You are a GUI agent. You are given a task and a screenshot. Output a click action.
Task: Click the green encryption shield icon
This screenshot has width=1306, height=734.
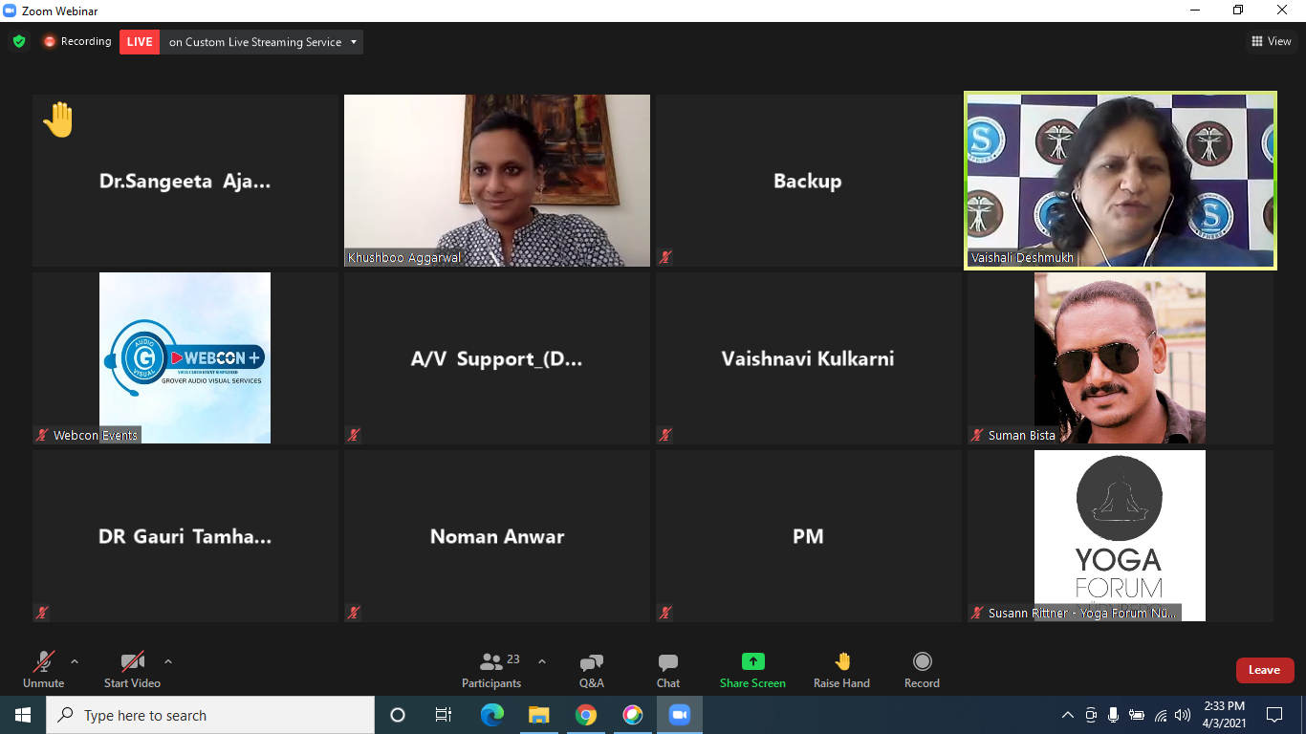click(x=19, y=42)
